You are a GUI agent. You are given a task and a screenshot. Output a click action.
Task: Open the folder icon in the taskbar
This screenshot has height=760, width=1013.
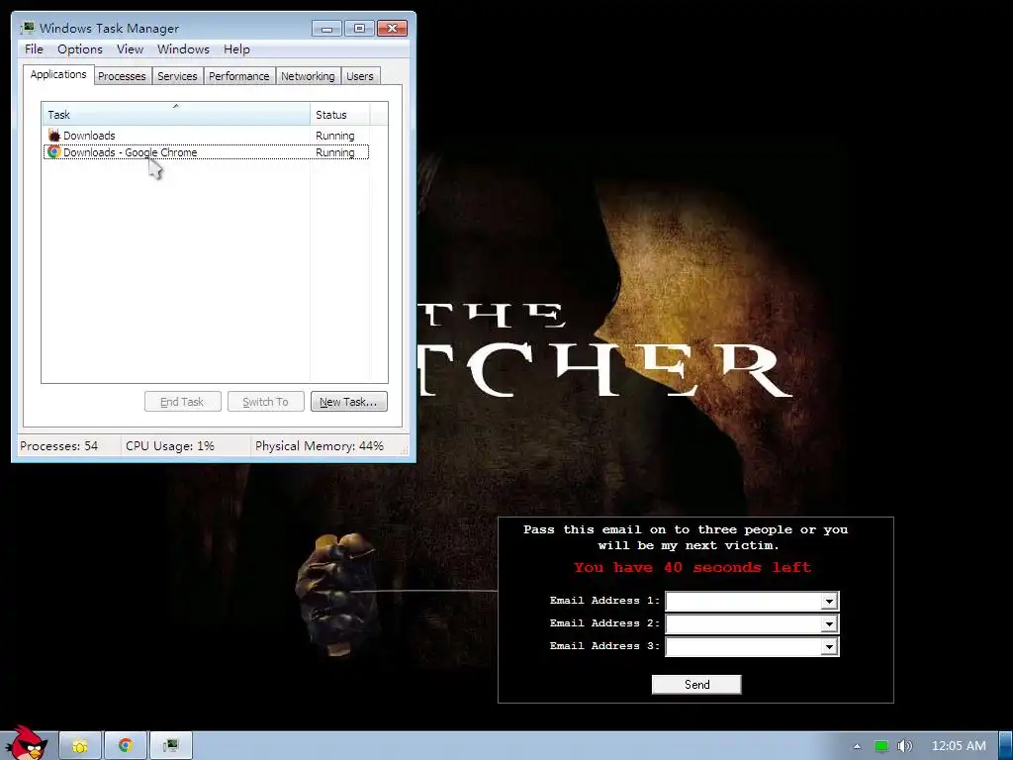coord(80,746)
